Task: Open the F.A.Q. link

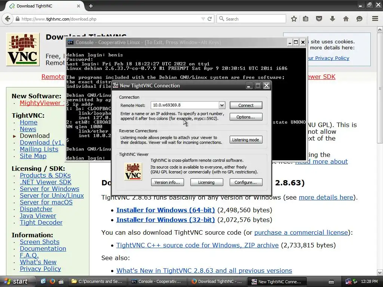Action: 29,255
